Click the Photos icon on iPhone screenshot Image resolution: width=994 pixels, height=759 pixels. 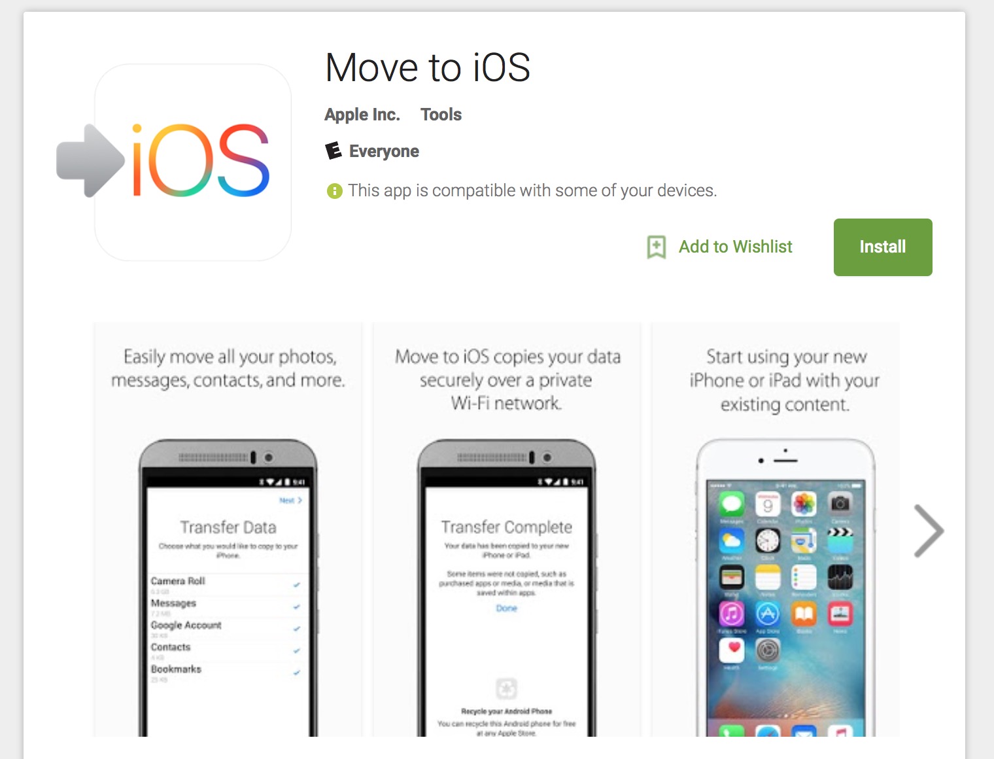click(804, 504)
